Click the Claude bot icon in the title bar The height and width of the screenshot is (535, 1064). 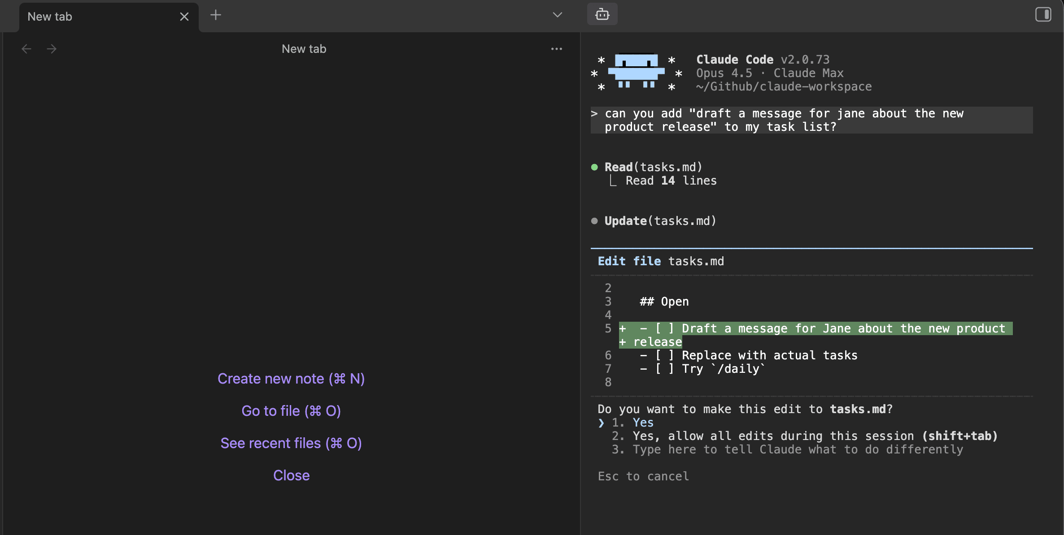[602, 14]
